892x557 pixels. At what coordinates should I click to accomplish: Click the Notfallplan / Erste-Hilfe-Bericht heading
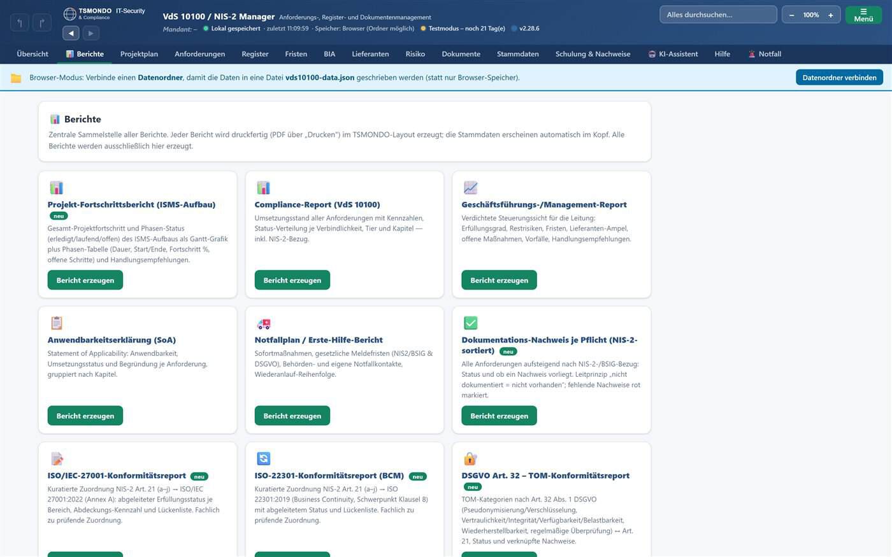(319, 340)
